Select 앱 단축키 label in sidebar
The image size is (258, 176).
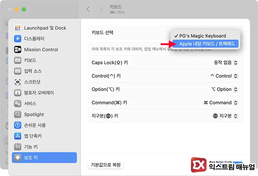[33, 136]
